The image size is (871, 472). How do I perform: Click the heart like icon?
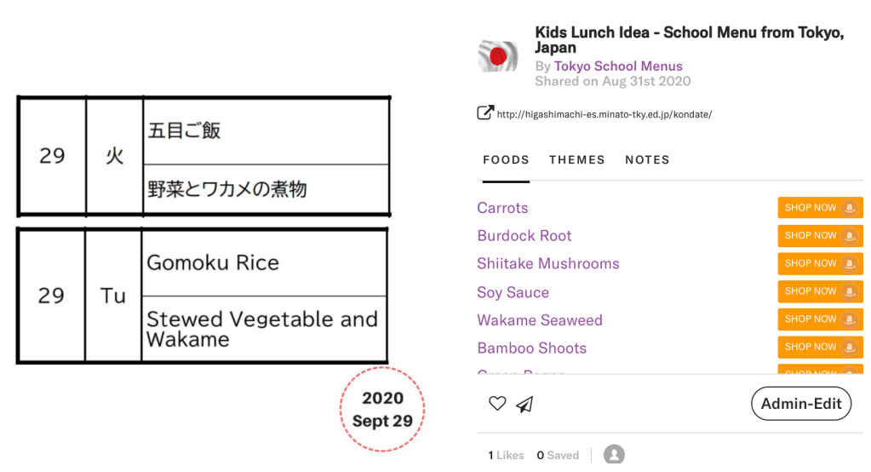pyautogui.click(x=497, y=404)
